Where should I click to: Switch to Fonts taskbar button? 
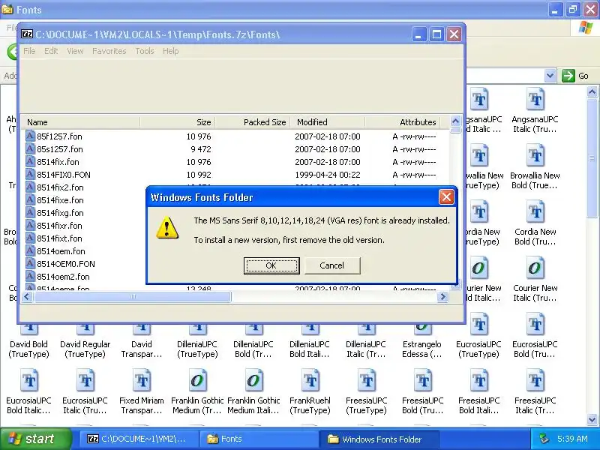[259, 439]
